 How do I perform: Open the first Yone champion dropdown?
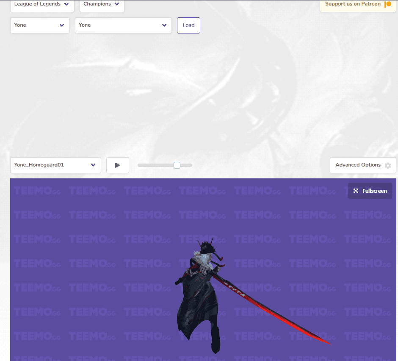40,25
